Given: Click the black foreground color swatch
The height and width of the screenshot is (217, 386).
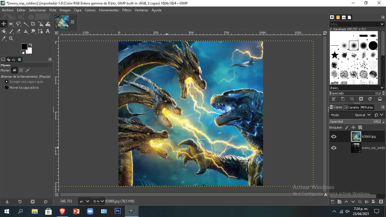Looking at the screenshot, I should pos(24,46).
